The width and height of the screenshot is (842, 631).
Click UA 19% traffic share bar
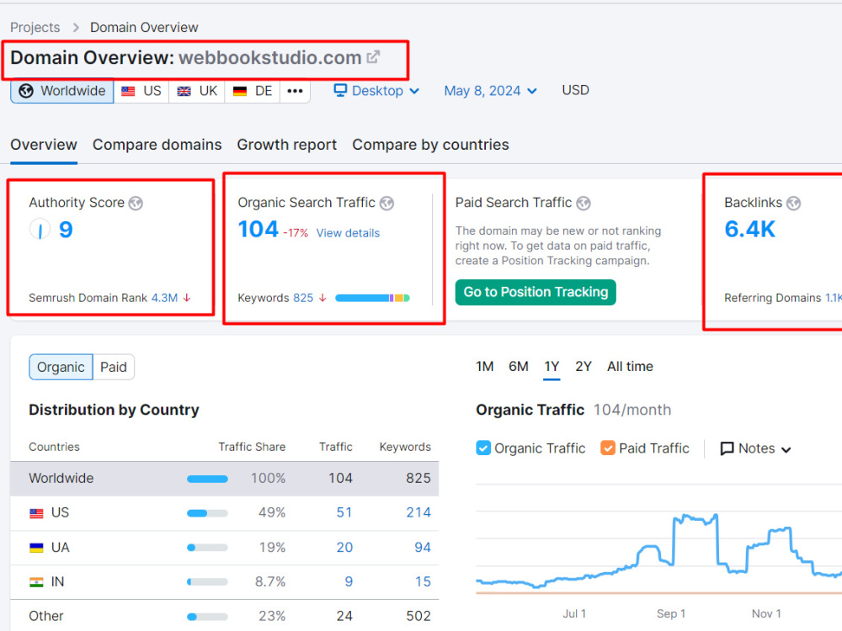(x=207, y=548)
